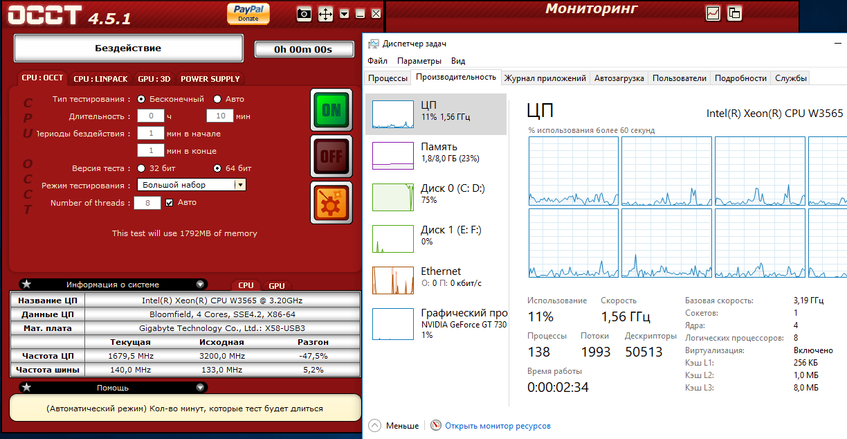Open the Вид menu in Task Manager
This screenshot has height=439, width=847.
pos(457,61)
